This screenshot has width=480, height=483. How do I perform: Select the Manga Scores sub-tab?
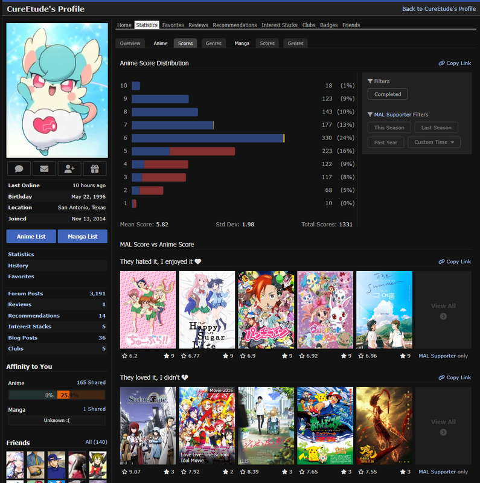[267, 43]
